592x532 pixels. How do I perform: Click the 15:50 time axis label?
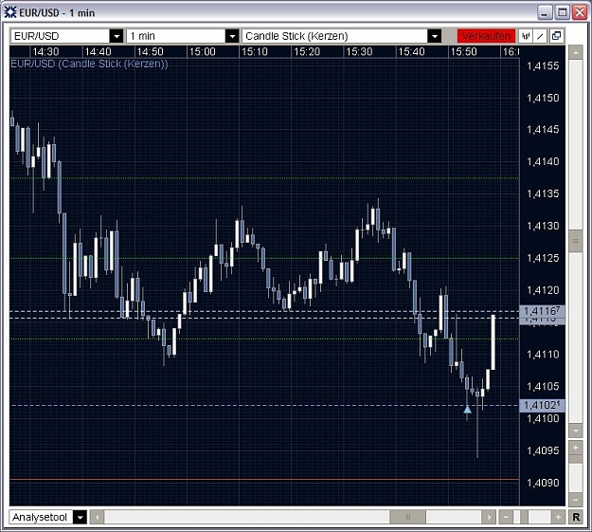pyautogui.click(x=463, y=52)
